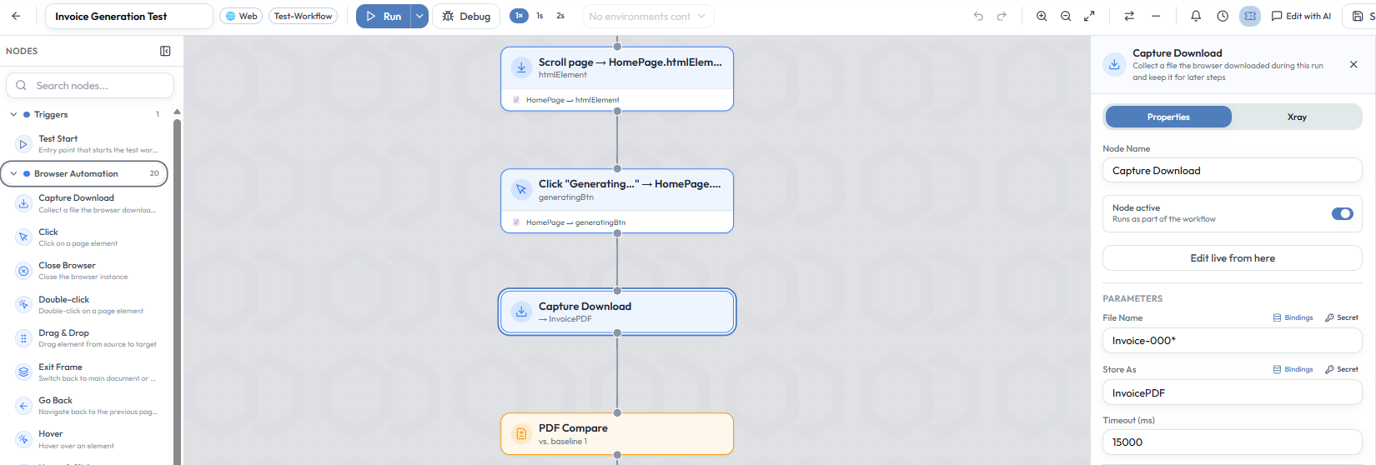Click the PDF Compare node icon

(x=521, y=433)
